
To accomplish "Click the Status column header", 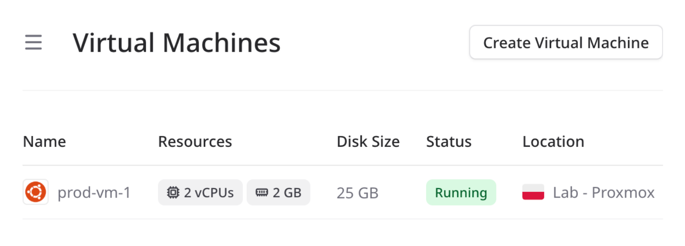I will [449, 142].
